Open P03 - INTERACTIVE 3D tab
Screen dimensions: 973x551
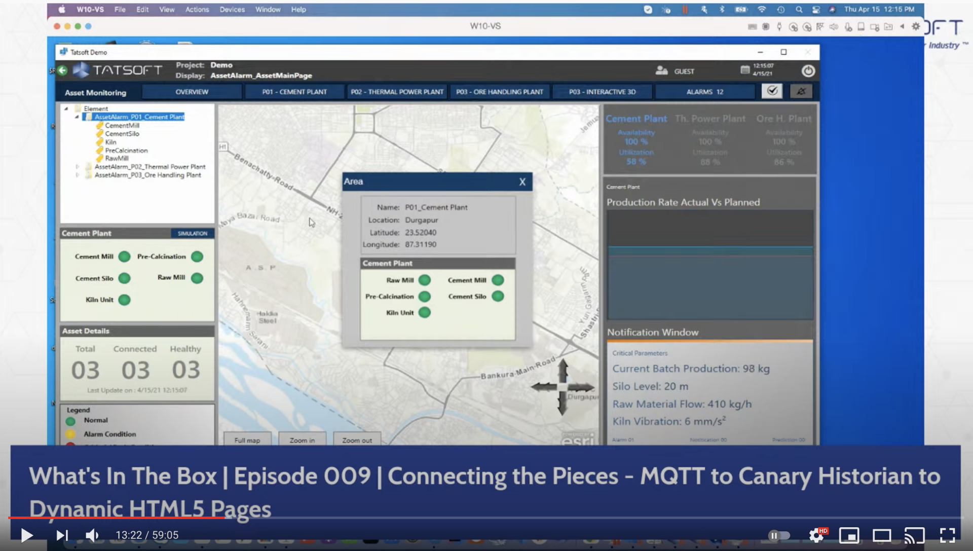click(602, 92)
